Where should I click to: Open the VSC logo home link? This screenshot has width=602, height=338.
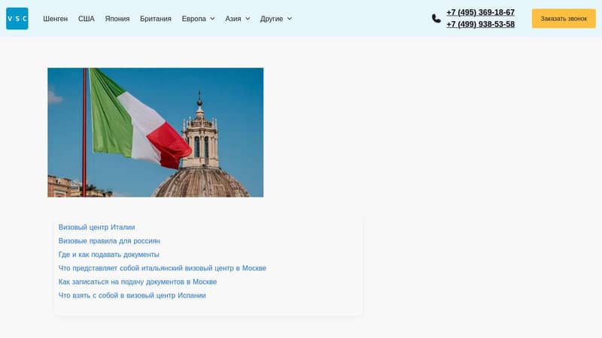tap(17, 18)
